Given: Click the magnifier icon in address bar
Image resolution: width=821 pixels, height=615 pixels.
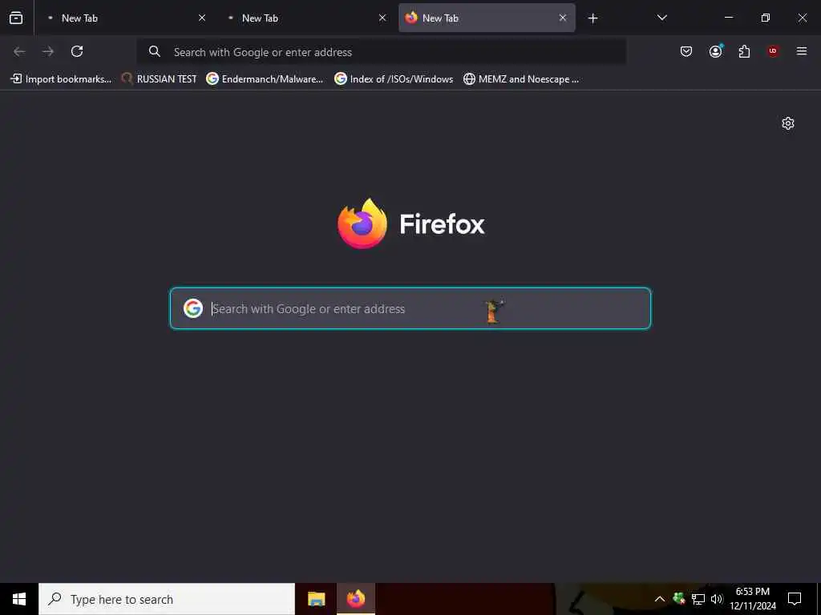Looking at the screenshot, I should pos(155,51).
